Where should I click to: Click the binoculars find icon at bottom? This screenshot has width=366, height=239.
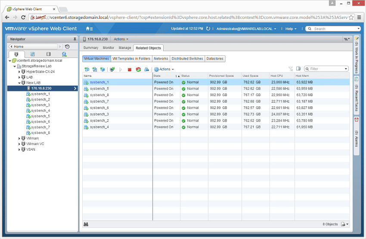86,224
